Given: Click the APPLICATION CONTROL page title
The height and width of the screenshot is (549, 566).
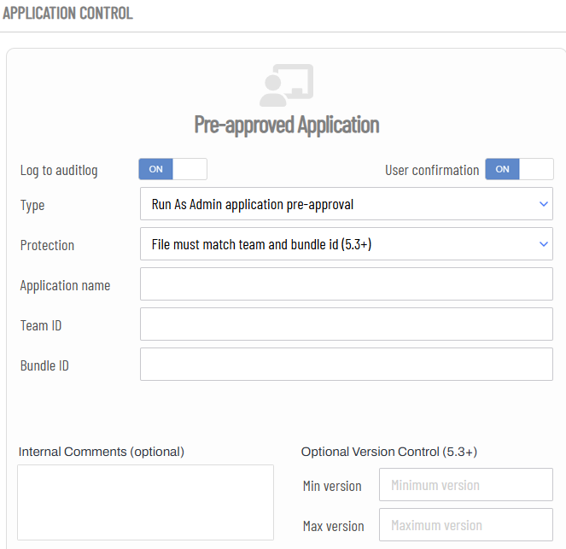Looking at the screenshot, I should (67, 13).
